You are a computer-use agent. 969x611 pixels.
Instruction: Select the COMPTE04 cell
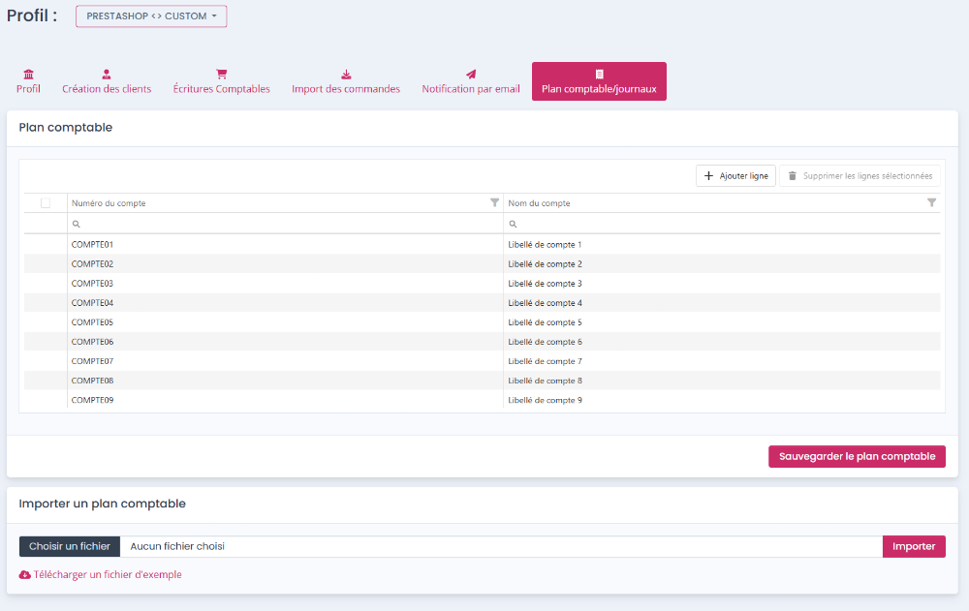click(286, 303)
